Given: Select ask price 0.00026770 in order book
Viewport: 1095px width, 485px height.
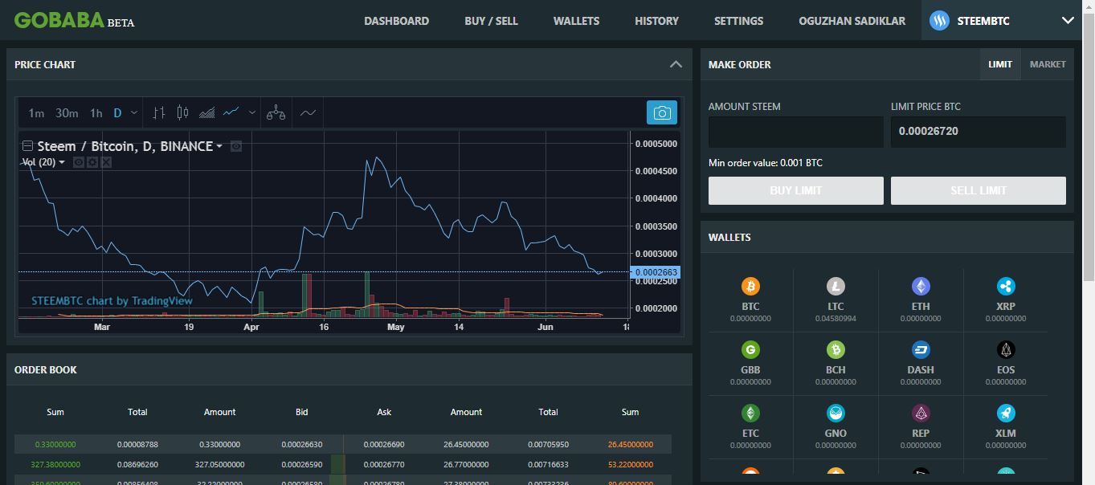Looking at the screenshot, I should pyautogui.click(x=384, y=464).
